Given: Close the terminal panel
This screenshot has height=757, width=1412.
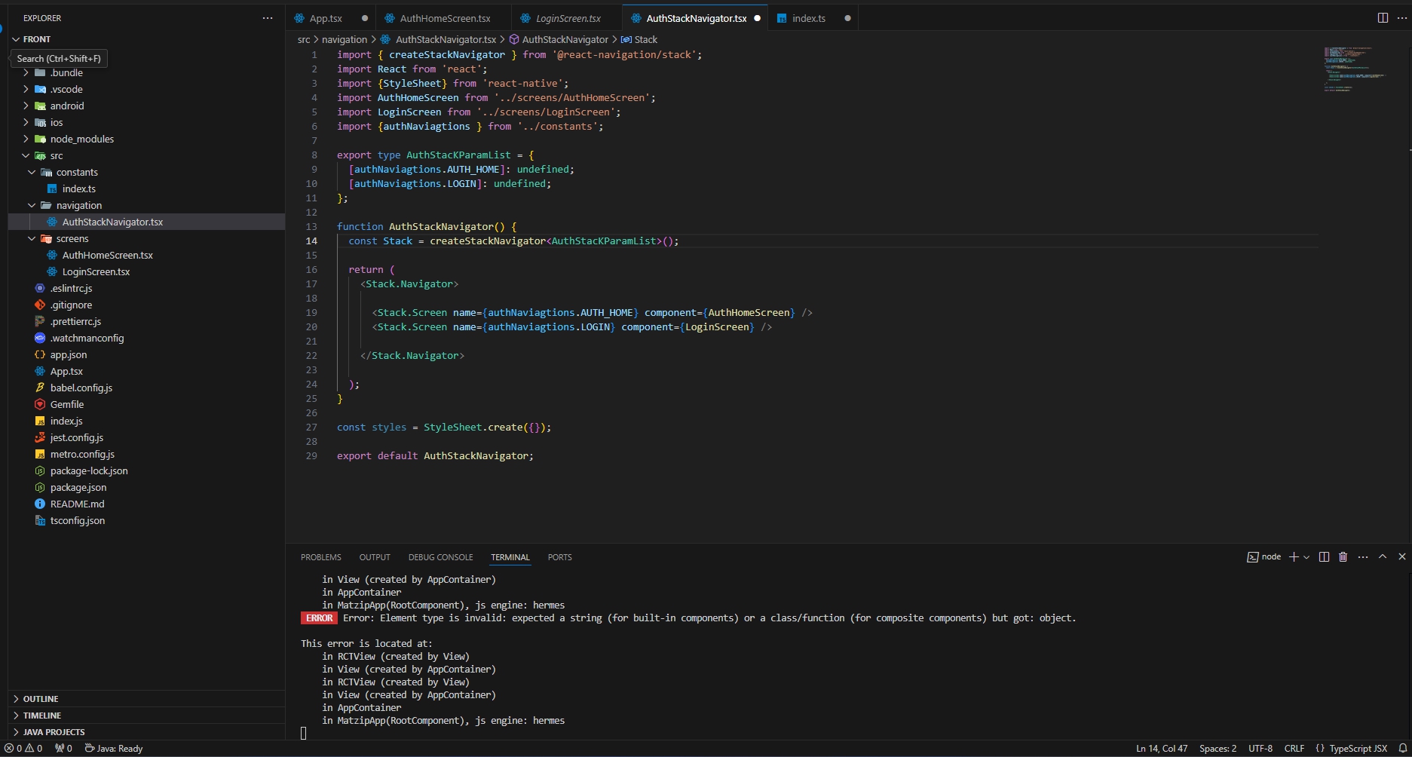Looking at the screenshot, I should [x=1402, y=556].
